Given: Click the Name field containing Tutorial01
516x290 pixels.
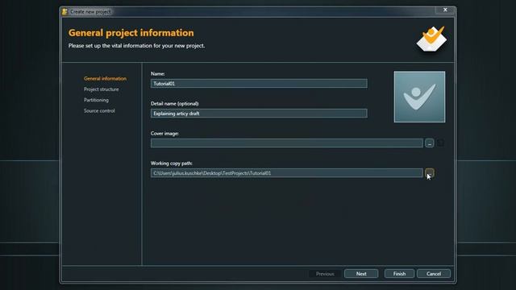Looking at the screenshot, I should pos(259,84).
